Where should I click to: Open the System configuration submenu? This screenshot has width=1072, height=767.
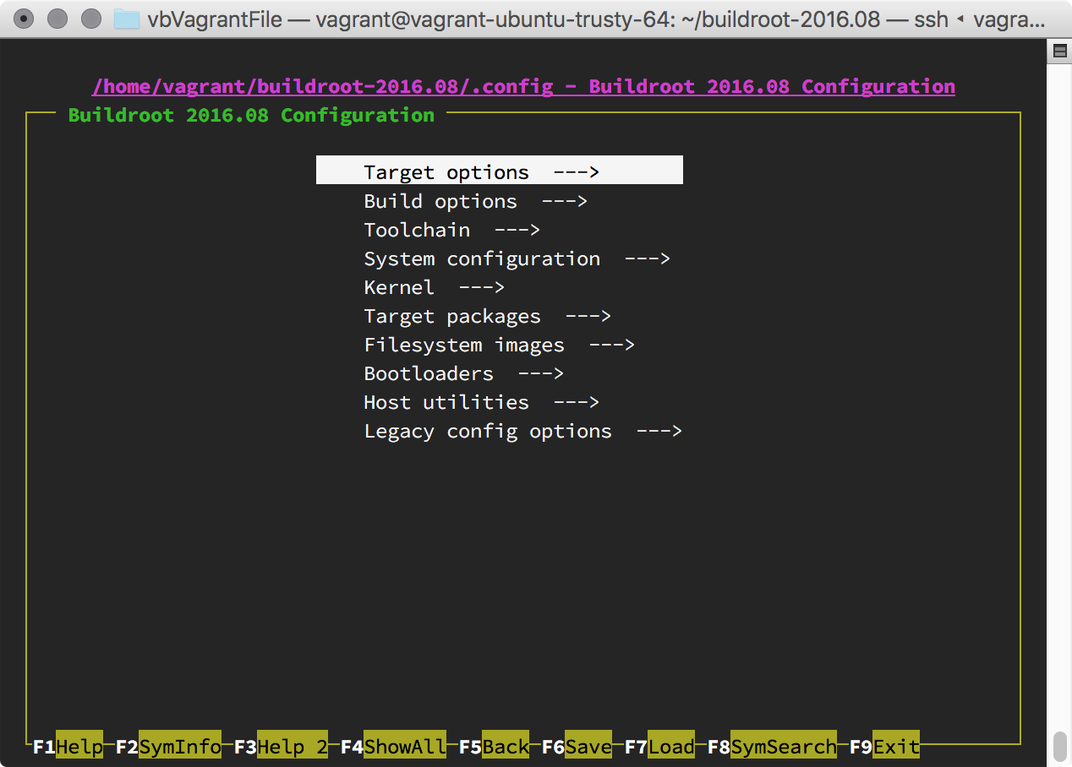(517, 258)
